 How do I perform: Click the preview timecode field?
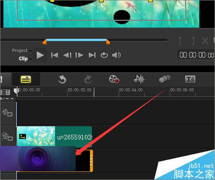pos(197,55)
